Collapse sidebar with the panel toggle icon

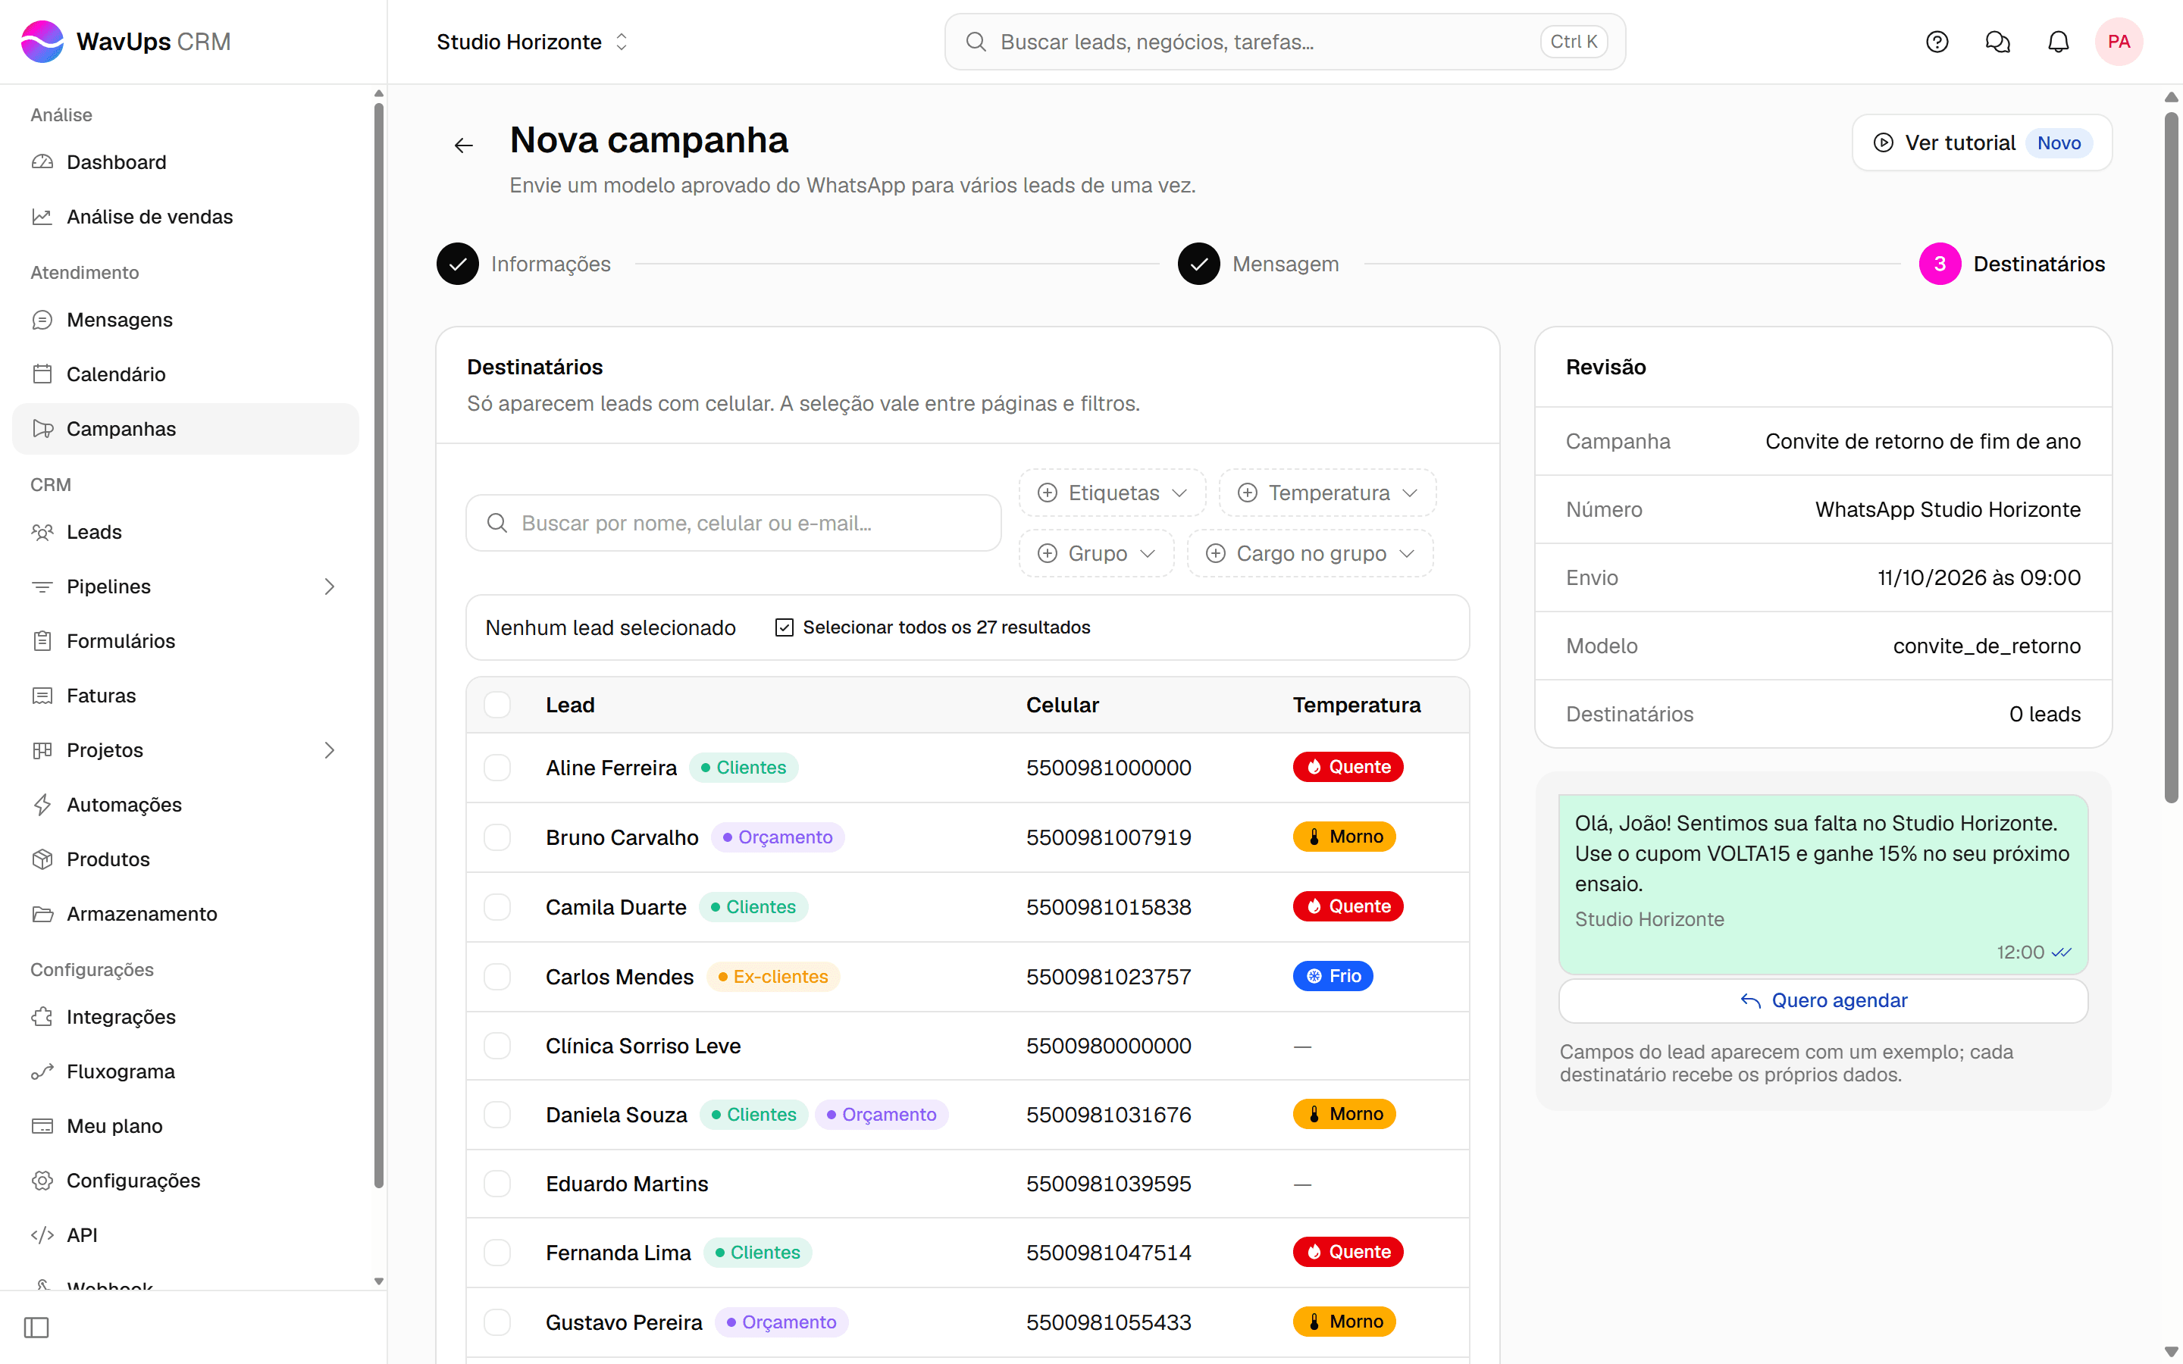point(37,1327)
